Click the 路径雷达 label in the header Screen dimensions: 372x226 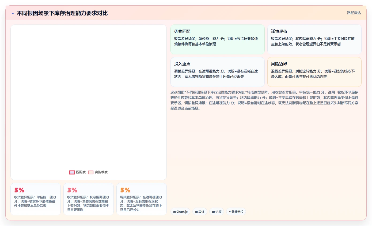(x=354, y=13)
